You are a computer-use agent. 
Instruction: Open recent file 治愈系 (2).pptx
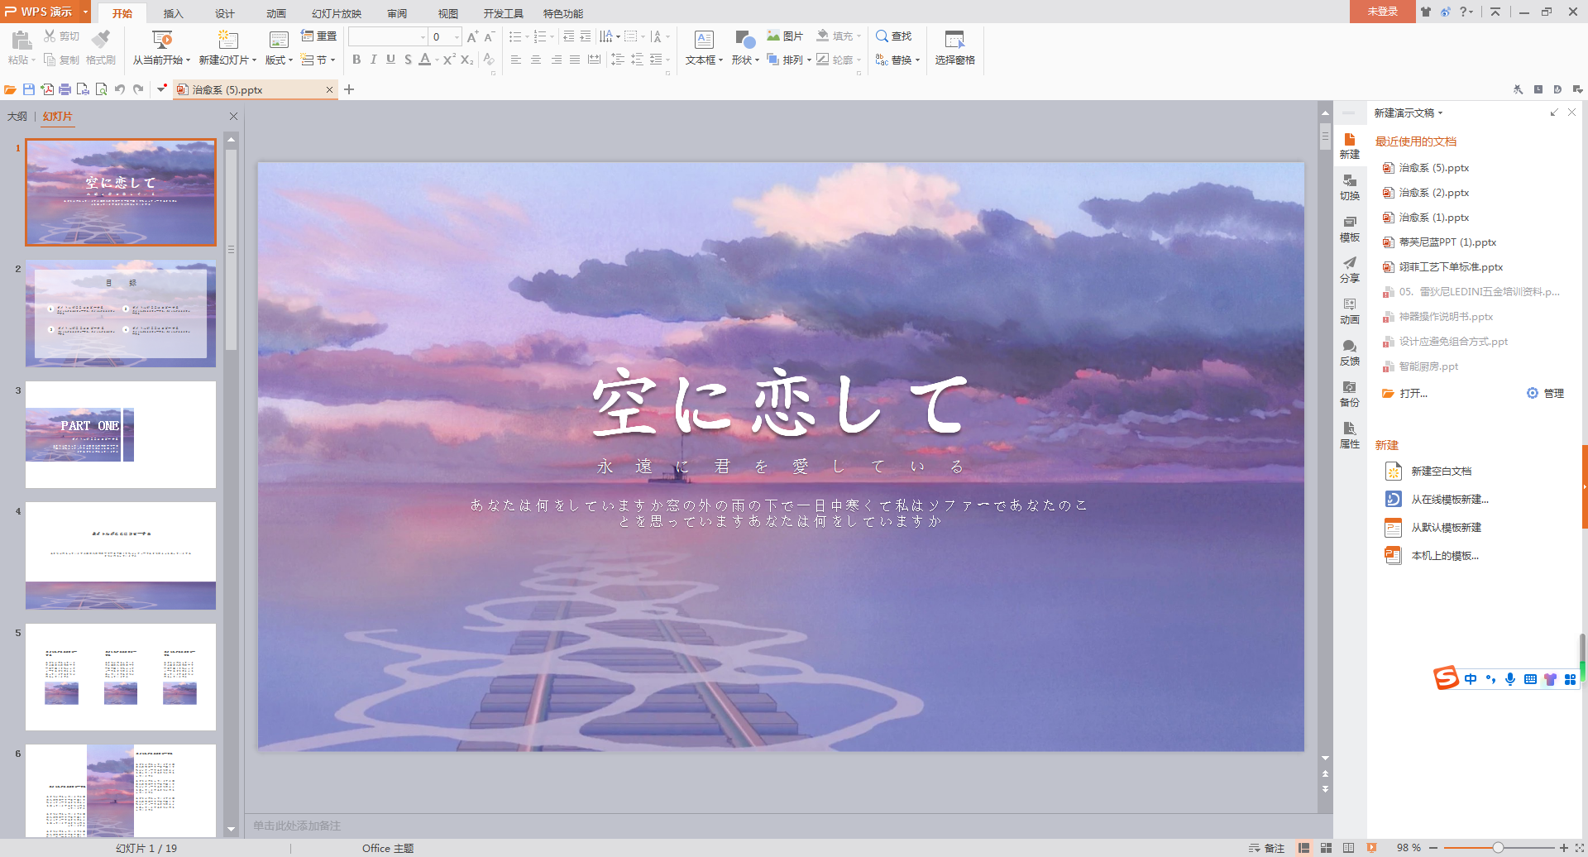1433,193
